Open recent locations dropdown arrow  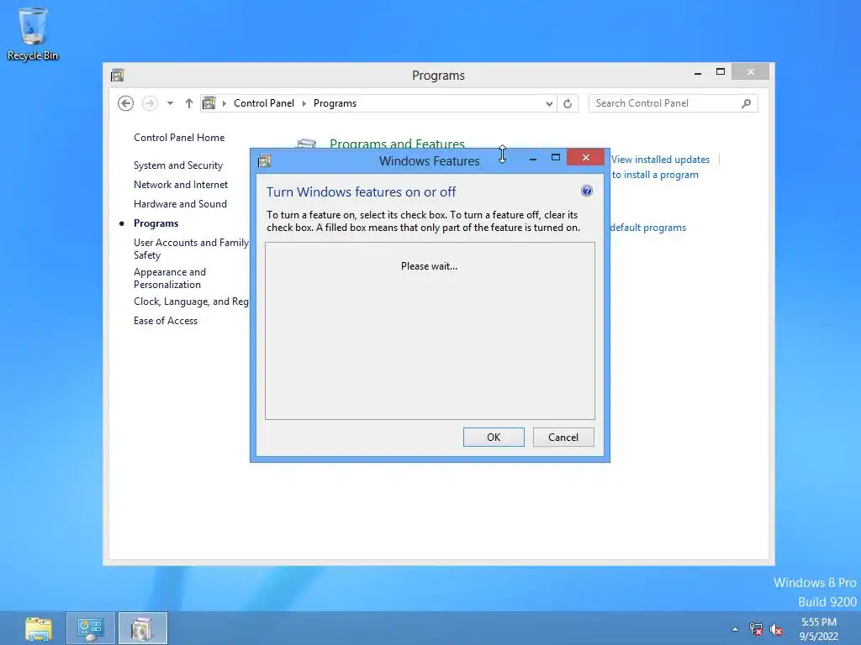click(170, 103)
